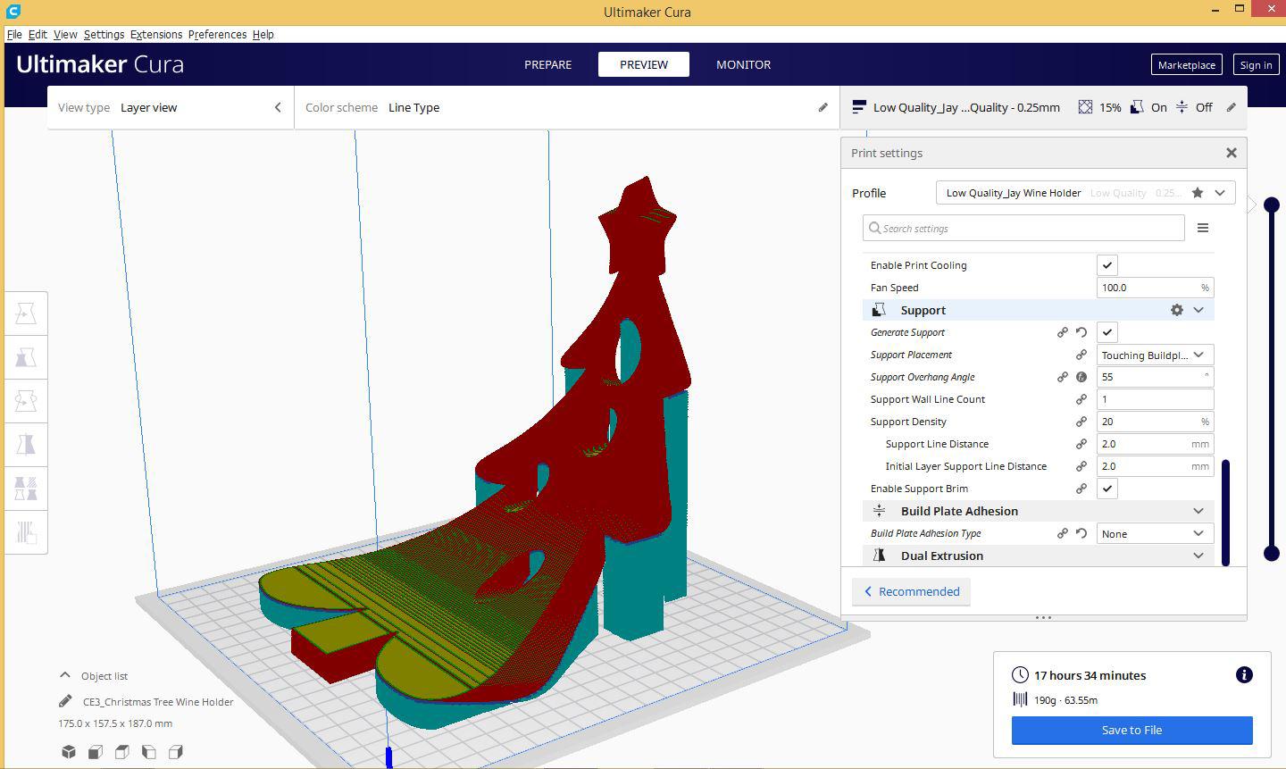Rename the model using the pencil icon
1286x769 pixels.
[63, 702]
